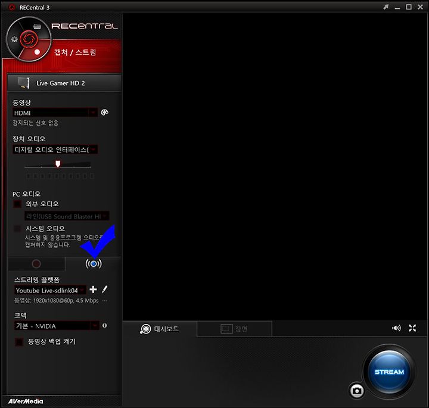
Task: Click the '동영상: 1920x1080@60p, 4.5 Mbps' text
Action: click(x=56, y=301)
